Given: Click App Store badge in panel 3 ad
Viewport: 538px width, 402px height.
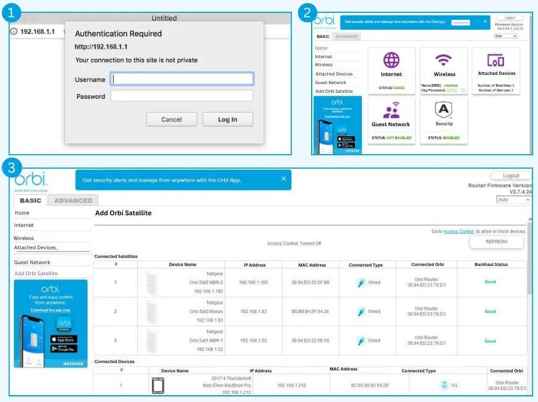Looking at the screenshot, I should (x=64, y=339).
